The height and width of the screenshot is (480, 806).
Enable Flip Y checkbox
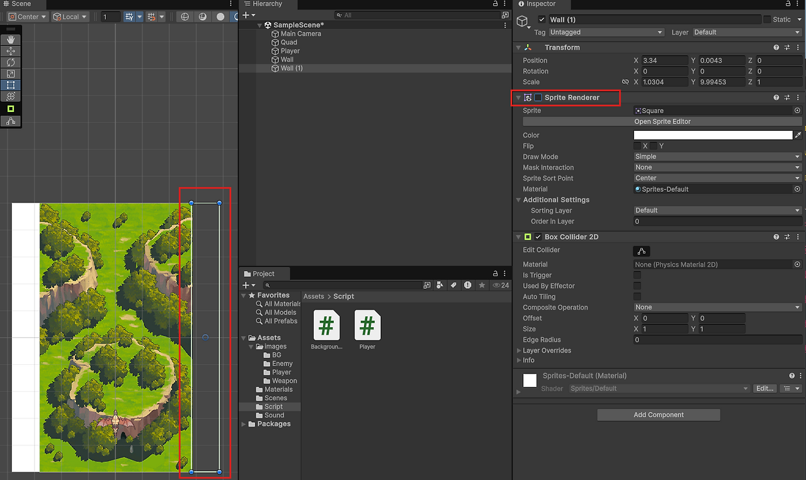654,146
